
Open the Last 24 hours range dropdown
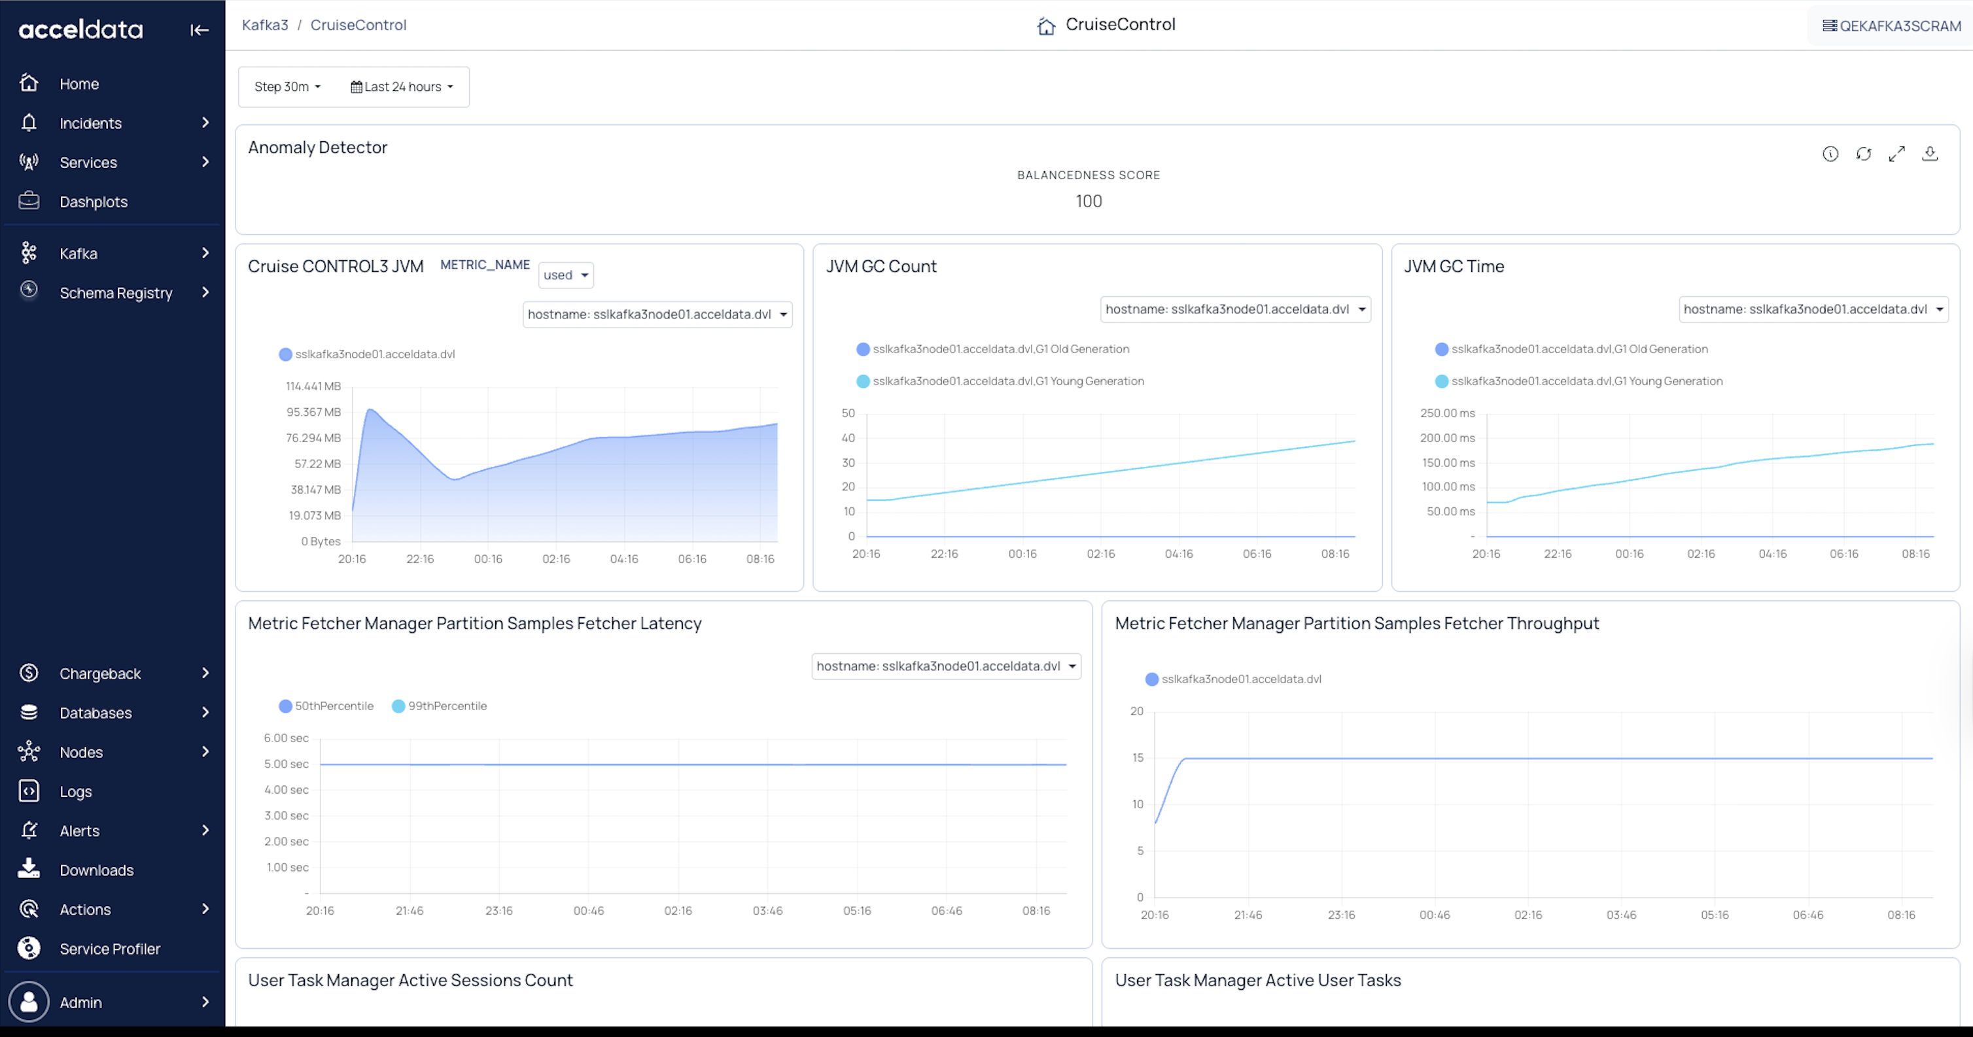tap(402, 86)
